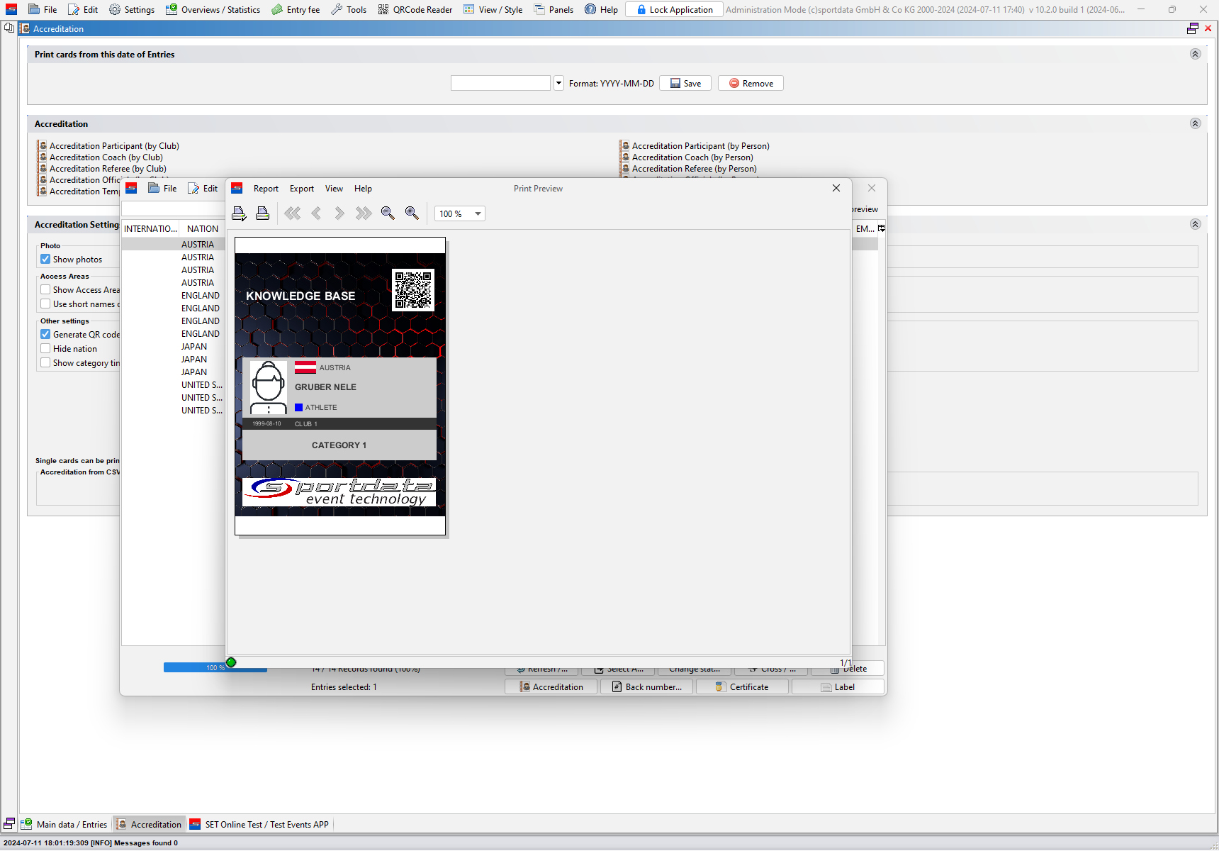
Task: Click the print icon in Print Preview toolbar
Action: coord(262,213)
